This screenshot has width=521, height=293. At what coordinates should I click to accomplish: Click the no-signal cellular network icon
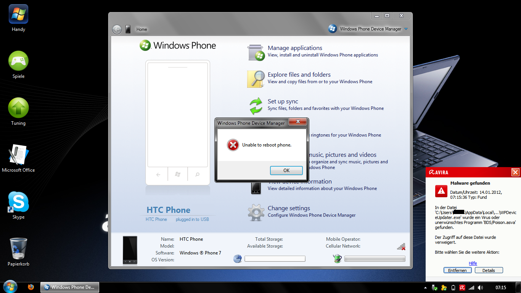coord(401,246)
